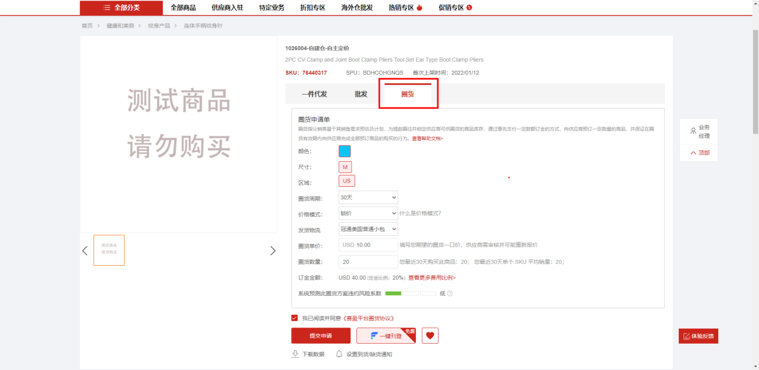This screenshot has width=759, height=370.
Task: Open the 全部分类 hamburger menu icon
Action: tap(107, 8)
